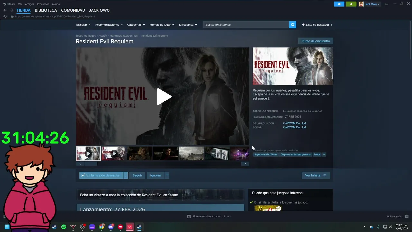Open the Windows Start menu
The image size is (412, 232).
pyautogui.click(x=7, y=227)
